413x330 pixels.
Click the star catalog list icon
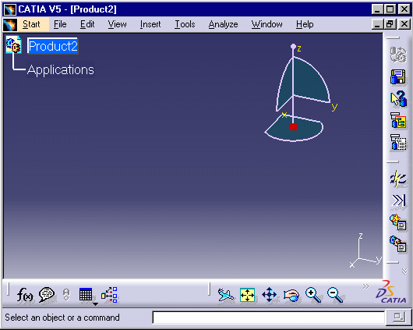(x=398, y=222)
